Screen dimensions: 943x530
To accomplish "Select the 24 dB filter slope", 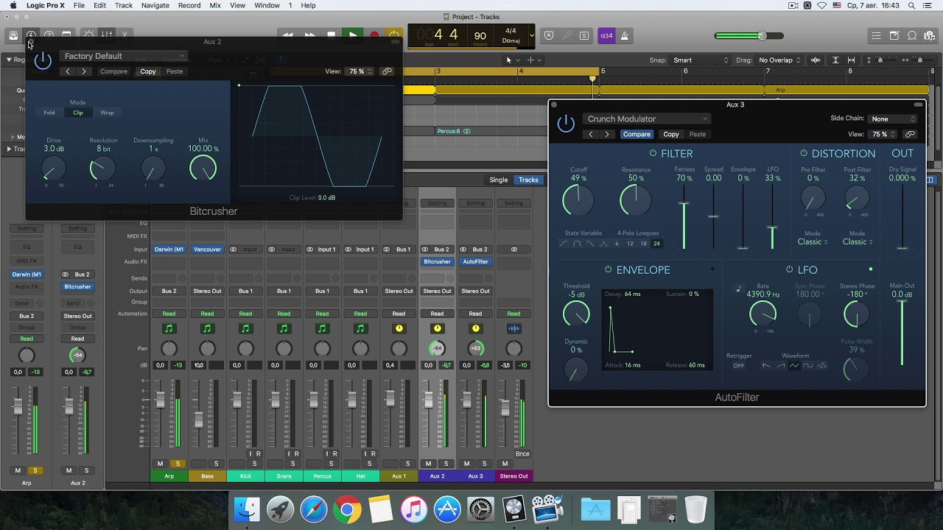I will pos(656,244).
